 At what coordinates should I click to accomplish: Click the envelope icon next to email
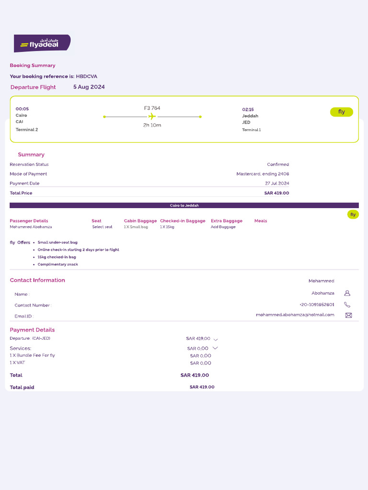pos(348,315)
